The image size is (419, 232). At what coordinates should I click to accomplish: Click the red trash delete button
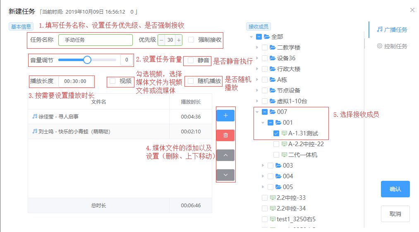pyautogui.click(x=225, y=135)
